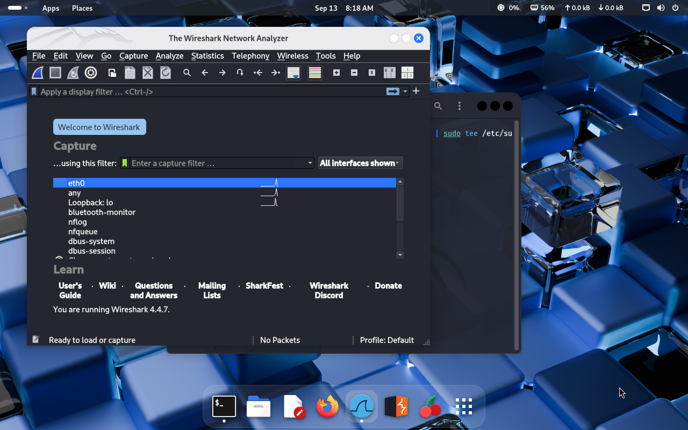Viewport: 688px width, 430px height.
Task: Open the Analyze menu
Action: coord(170,56)
